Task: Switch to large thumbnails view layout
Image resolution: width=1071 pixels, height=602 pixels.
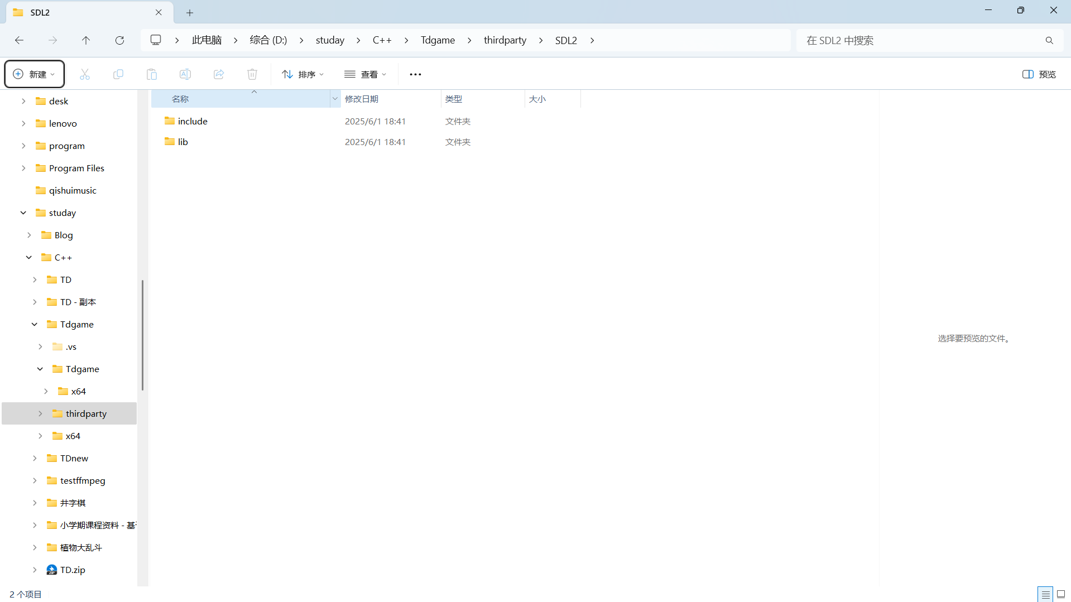Action: click(1061, 594)
